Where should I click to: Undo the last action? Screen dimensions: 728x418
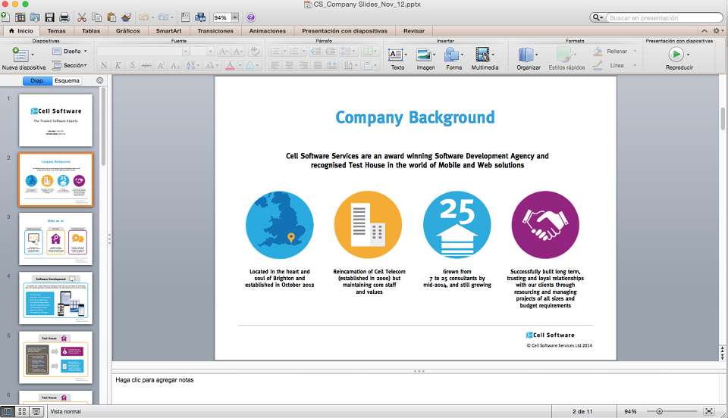pyautogui.click(x=143, y=17)
